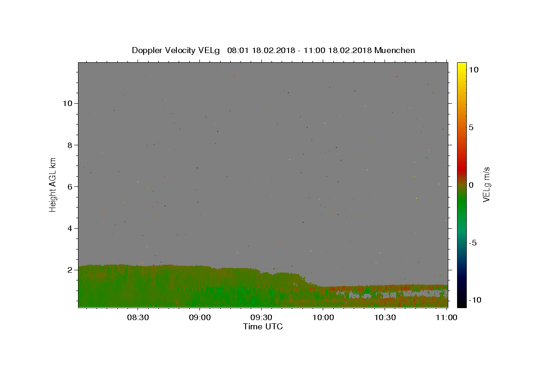Click the colorbar tick label '5'
The width and height of the screenshot is (554, 369).
pos(471,127)
